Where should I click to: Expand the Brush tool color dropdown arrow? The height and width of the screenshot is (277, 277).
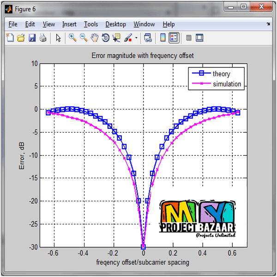[x=136, y=38]
